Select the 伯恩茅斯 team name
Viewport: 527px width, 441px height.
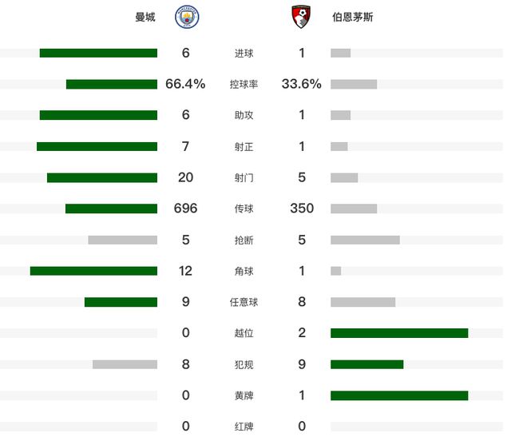coord(352,17)
